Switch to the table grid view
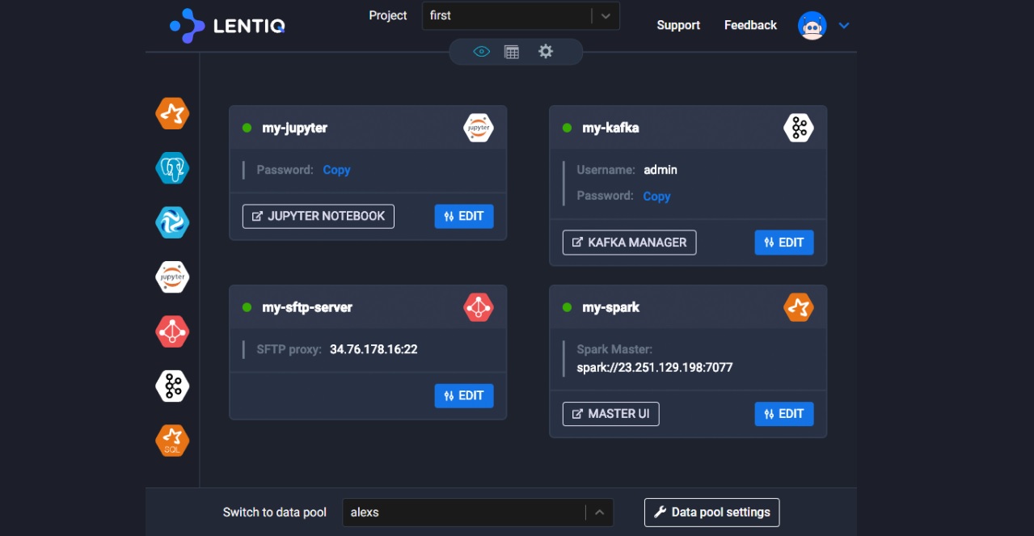This screenshot has height=536, width=1034. coord(512,52)
